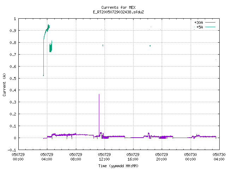Click the y-axis tick label '0.7'
The image size is (226, 169).
[x=13, y=55]
